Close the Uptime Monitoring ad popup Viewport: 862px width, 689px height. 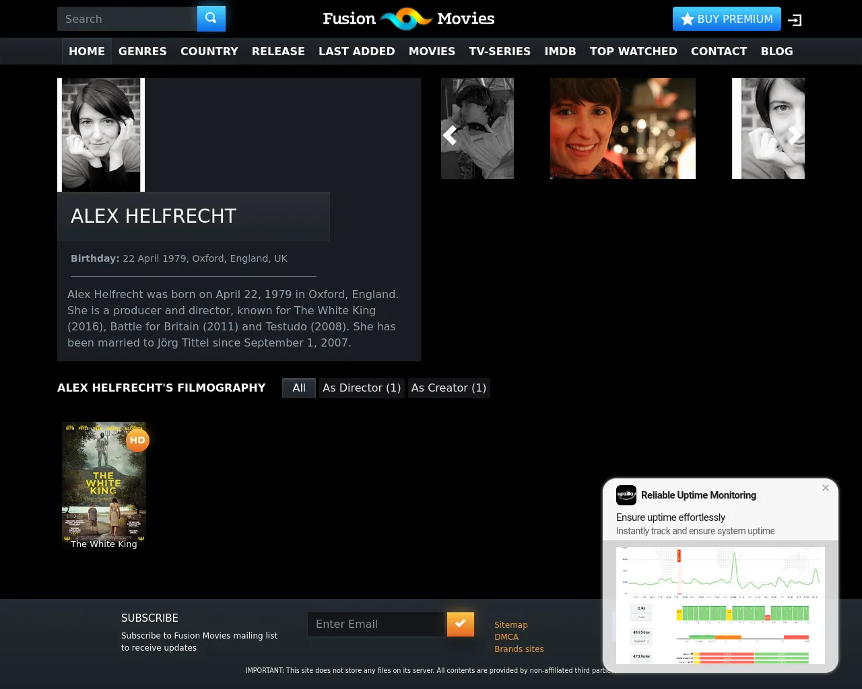[x=826, y=488]
